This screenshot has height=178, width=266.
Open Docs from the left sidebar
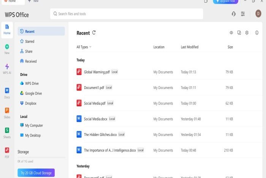(7, 93)
